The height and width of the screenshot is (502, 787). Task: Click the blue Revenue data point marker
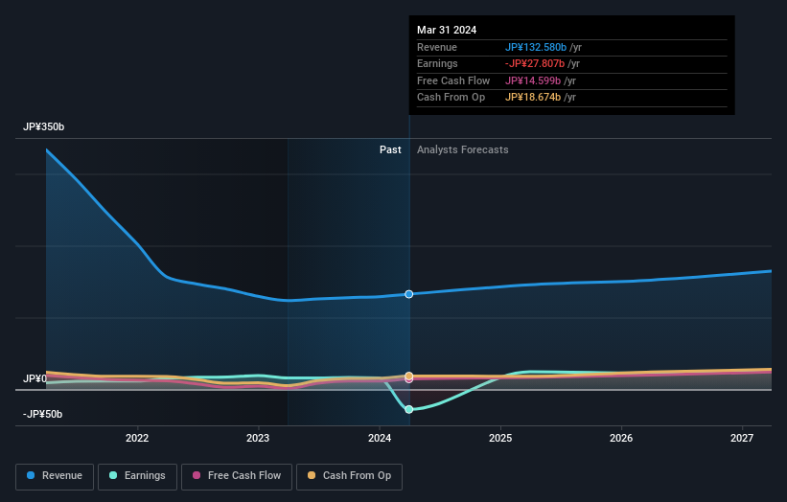pyautogui.click(x=409, y=294)
